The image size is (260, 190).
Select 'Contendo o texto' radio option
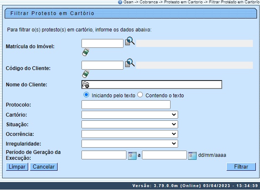click(x=140, y=95)
